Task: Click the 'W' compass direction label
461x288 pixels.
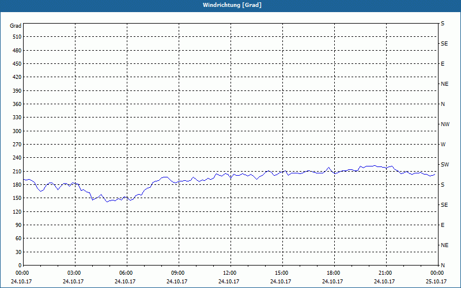Action: point(443,145)
